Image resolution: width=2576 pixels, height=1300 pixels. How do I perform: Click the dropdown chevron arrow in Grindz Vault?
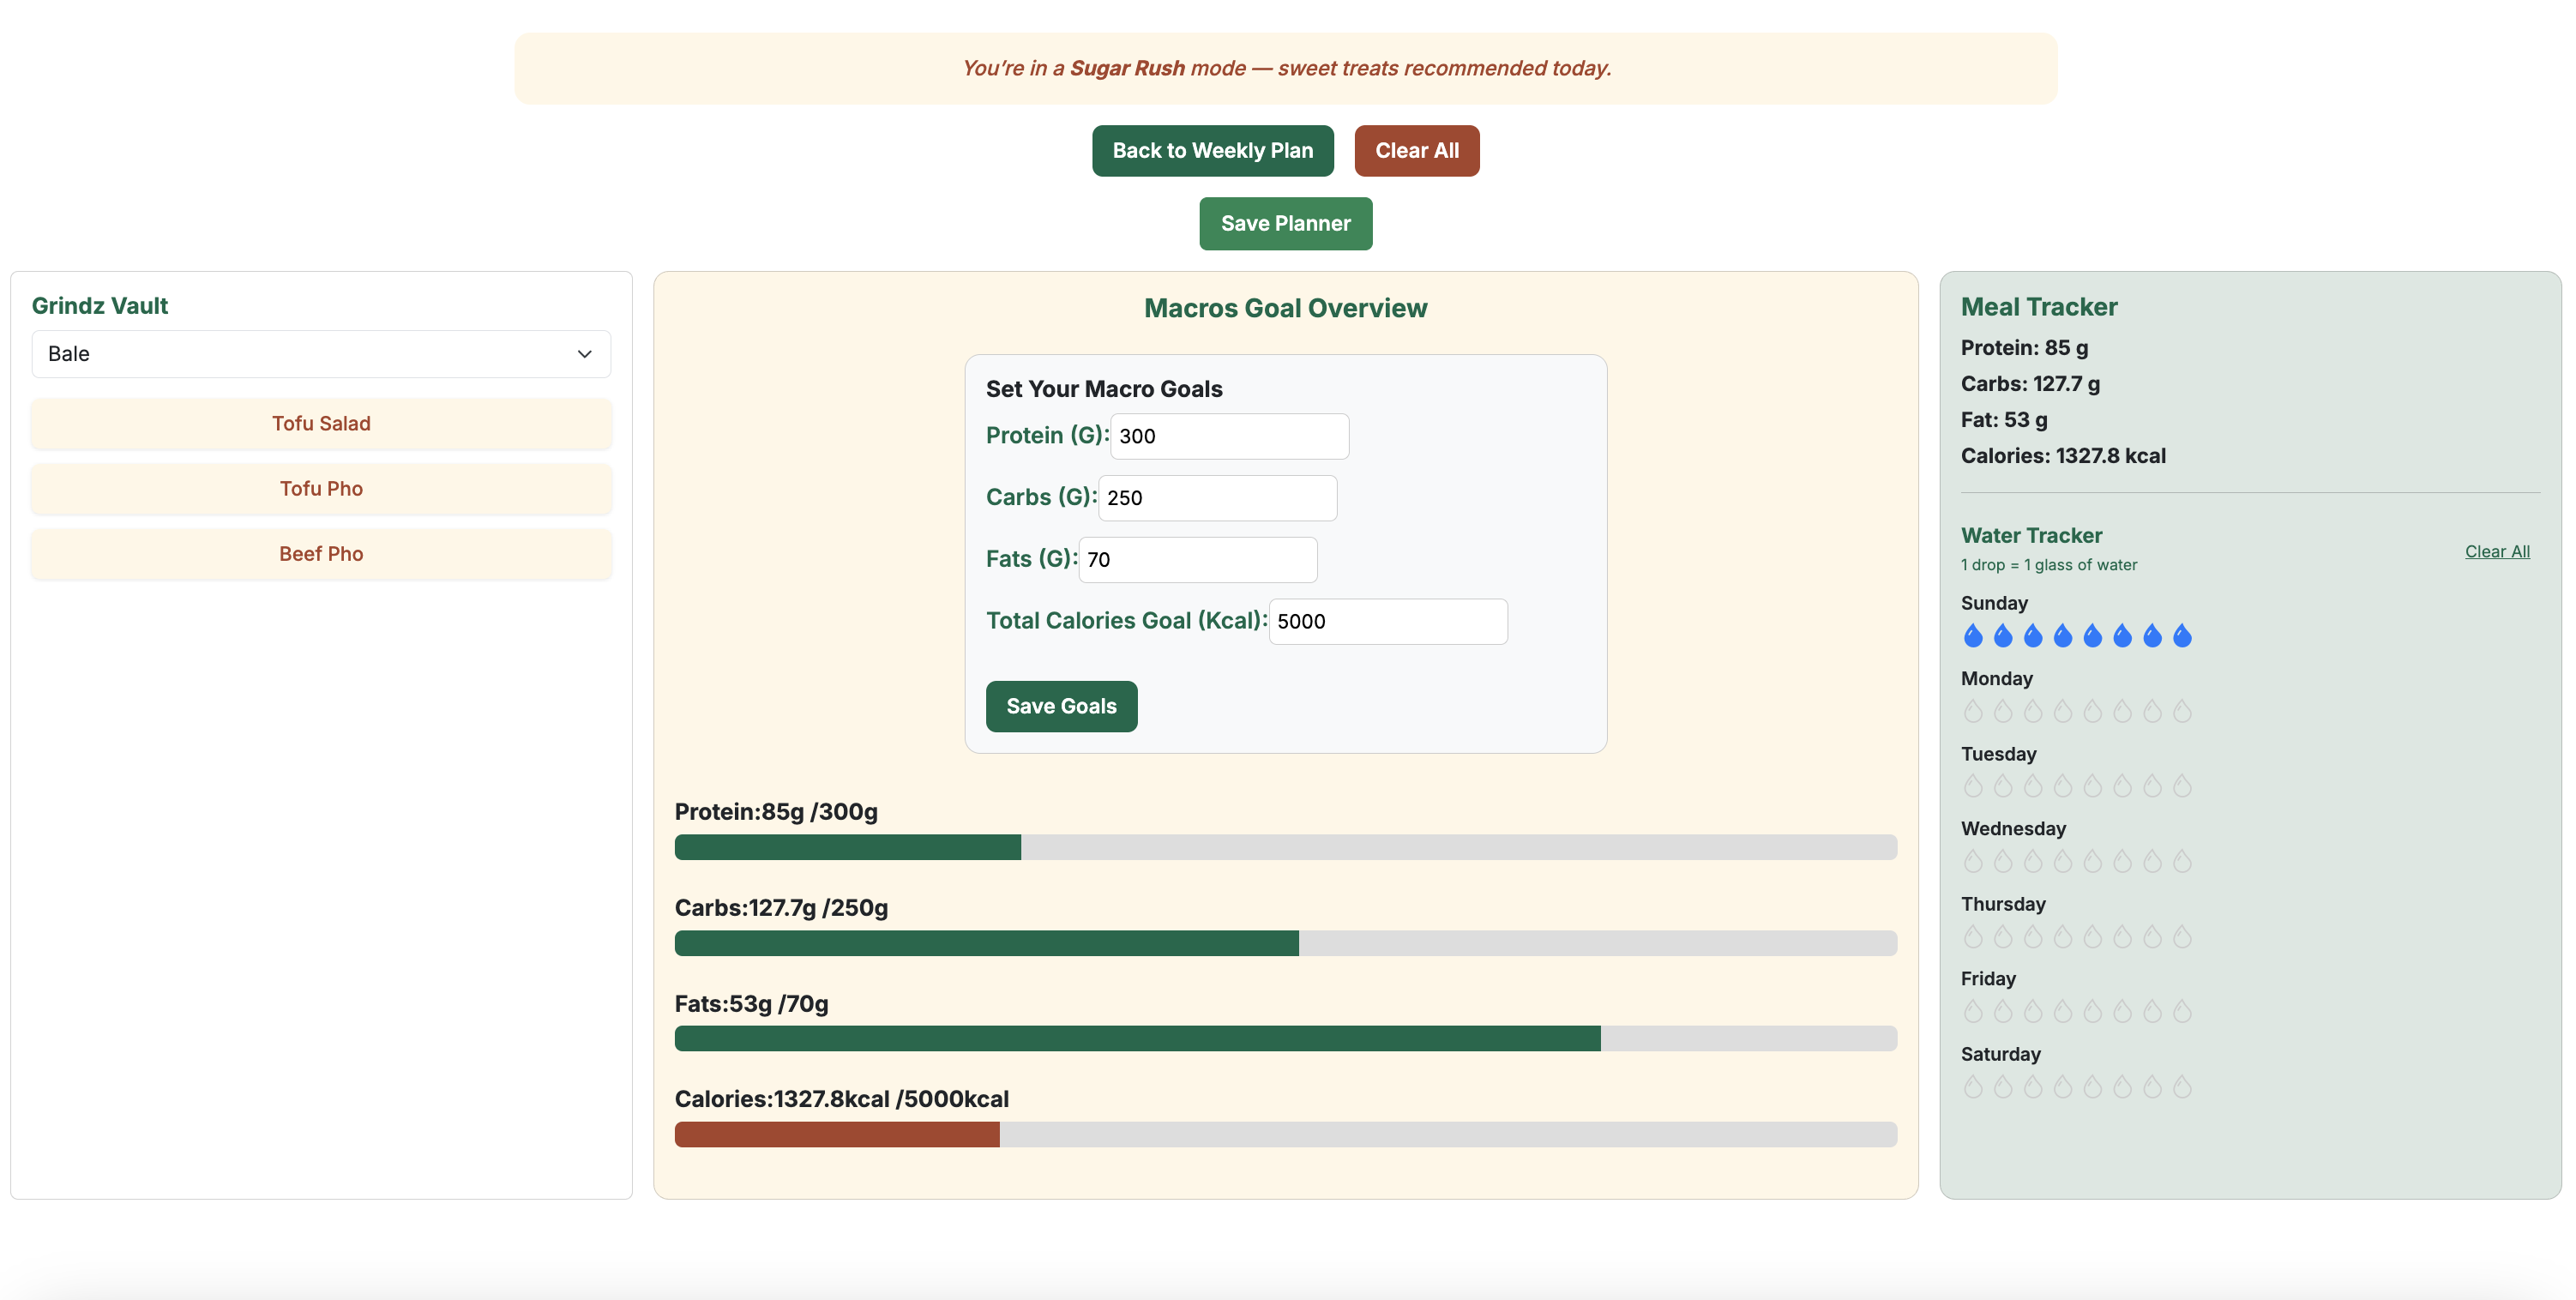[584, 354]
